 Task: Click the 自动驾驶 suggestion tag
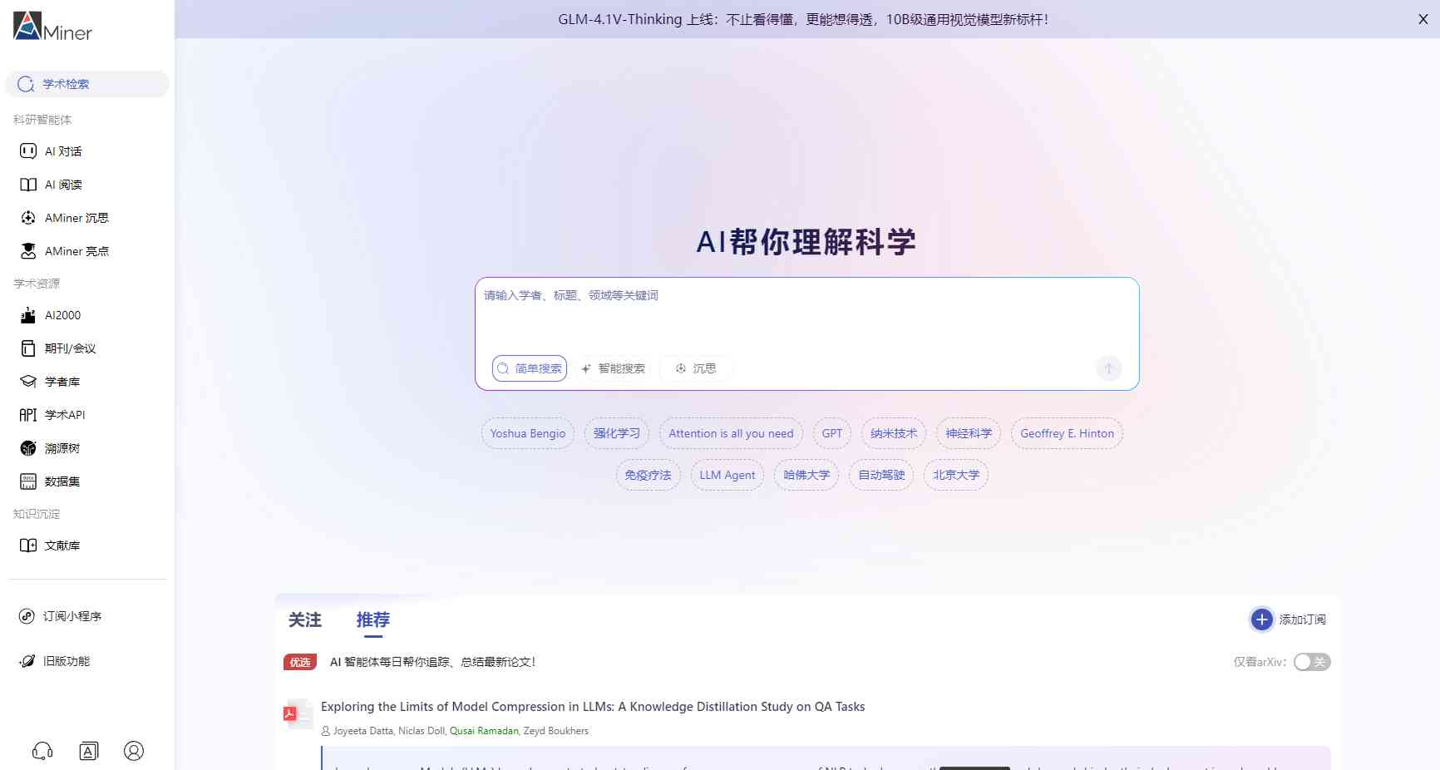[881, 475]
